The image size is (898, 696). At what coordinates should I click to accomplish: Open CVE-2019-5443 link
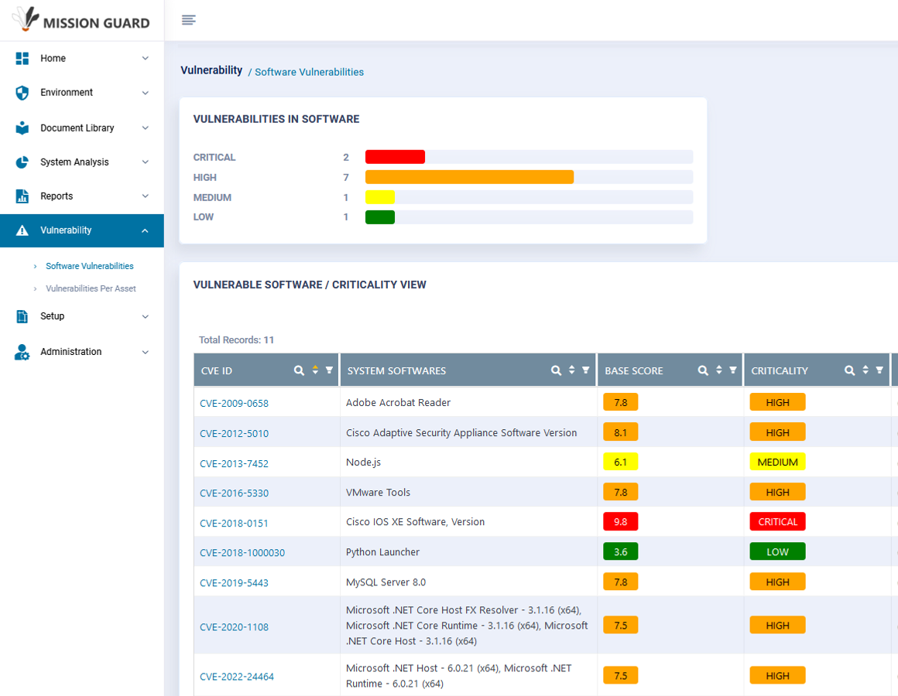click(235, 583)
